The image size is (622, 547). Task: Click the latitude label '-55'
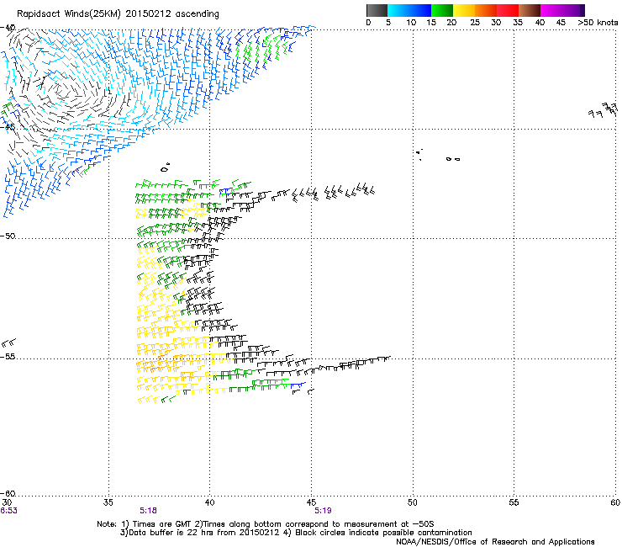coord(8,357)
